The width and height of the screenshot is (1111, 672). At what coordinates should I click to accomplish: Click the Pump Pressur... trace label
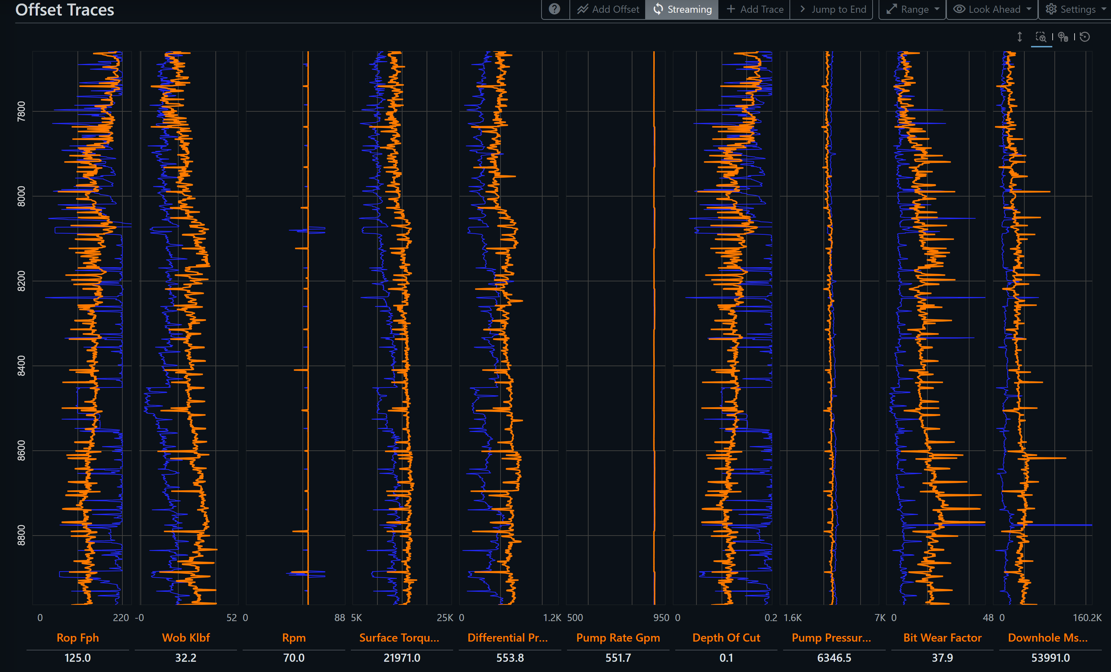point(832,638)
